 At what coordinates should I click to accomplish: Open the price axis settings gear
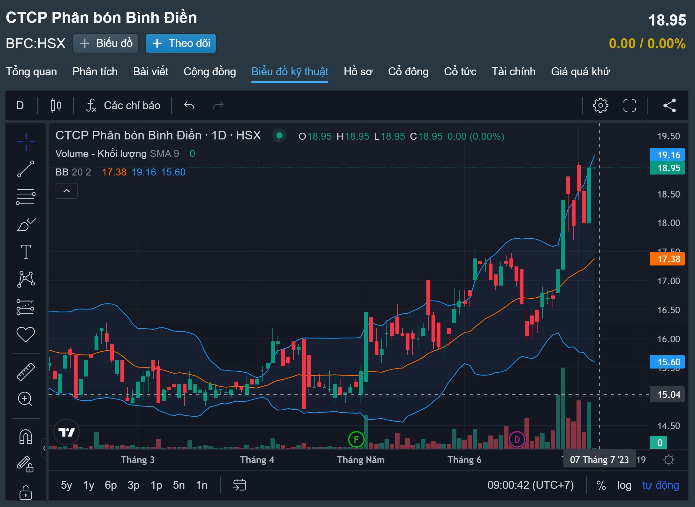point(668,460)
